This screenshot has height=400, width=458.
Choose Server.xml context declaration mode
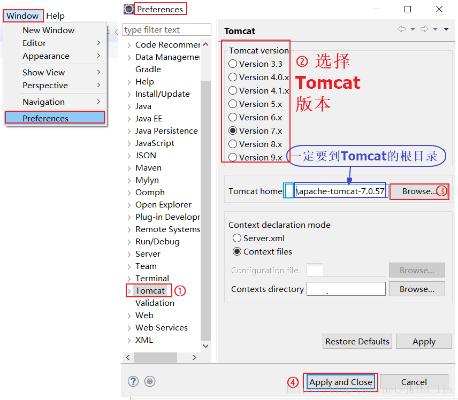237,239
